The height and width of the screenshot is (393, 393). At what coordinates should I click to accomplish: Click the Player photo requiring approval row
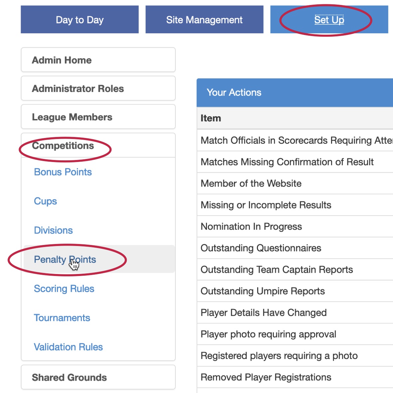tap(295, 334)
